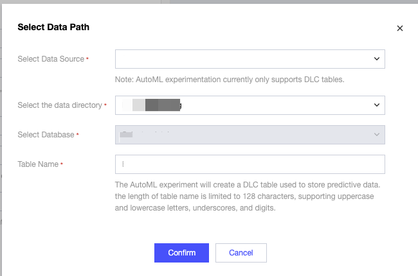Click the data directory chevron arrow

377,105
